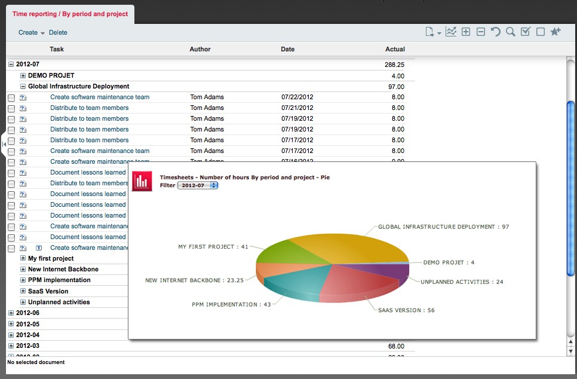Click the expand all plus icon
This screenshot has width=577, height=379.
(x=466, y=32)
